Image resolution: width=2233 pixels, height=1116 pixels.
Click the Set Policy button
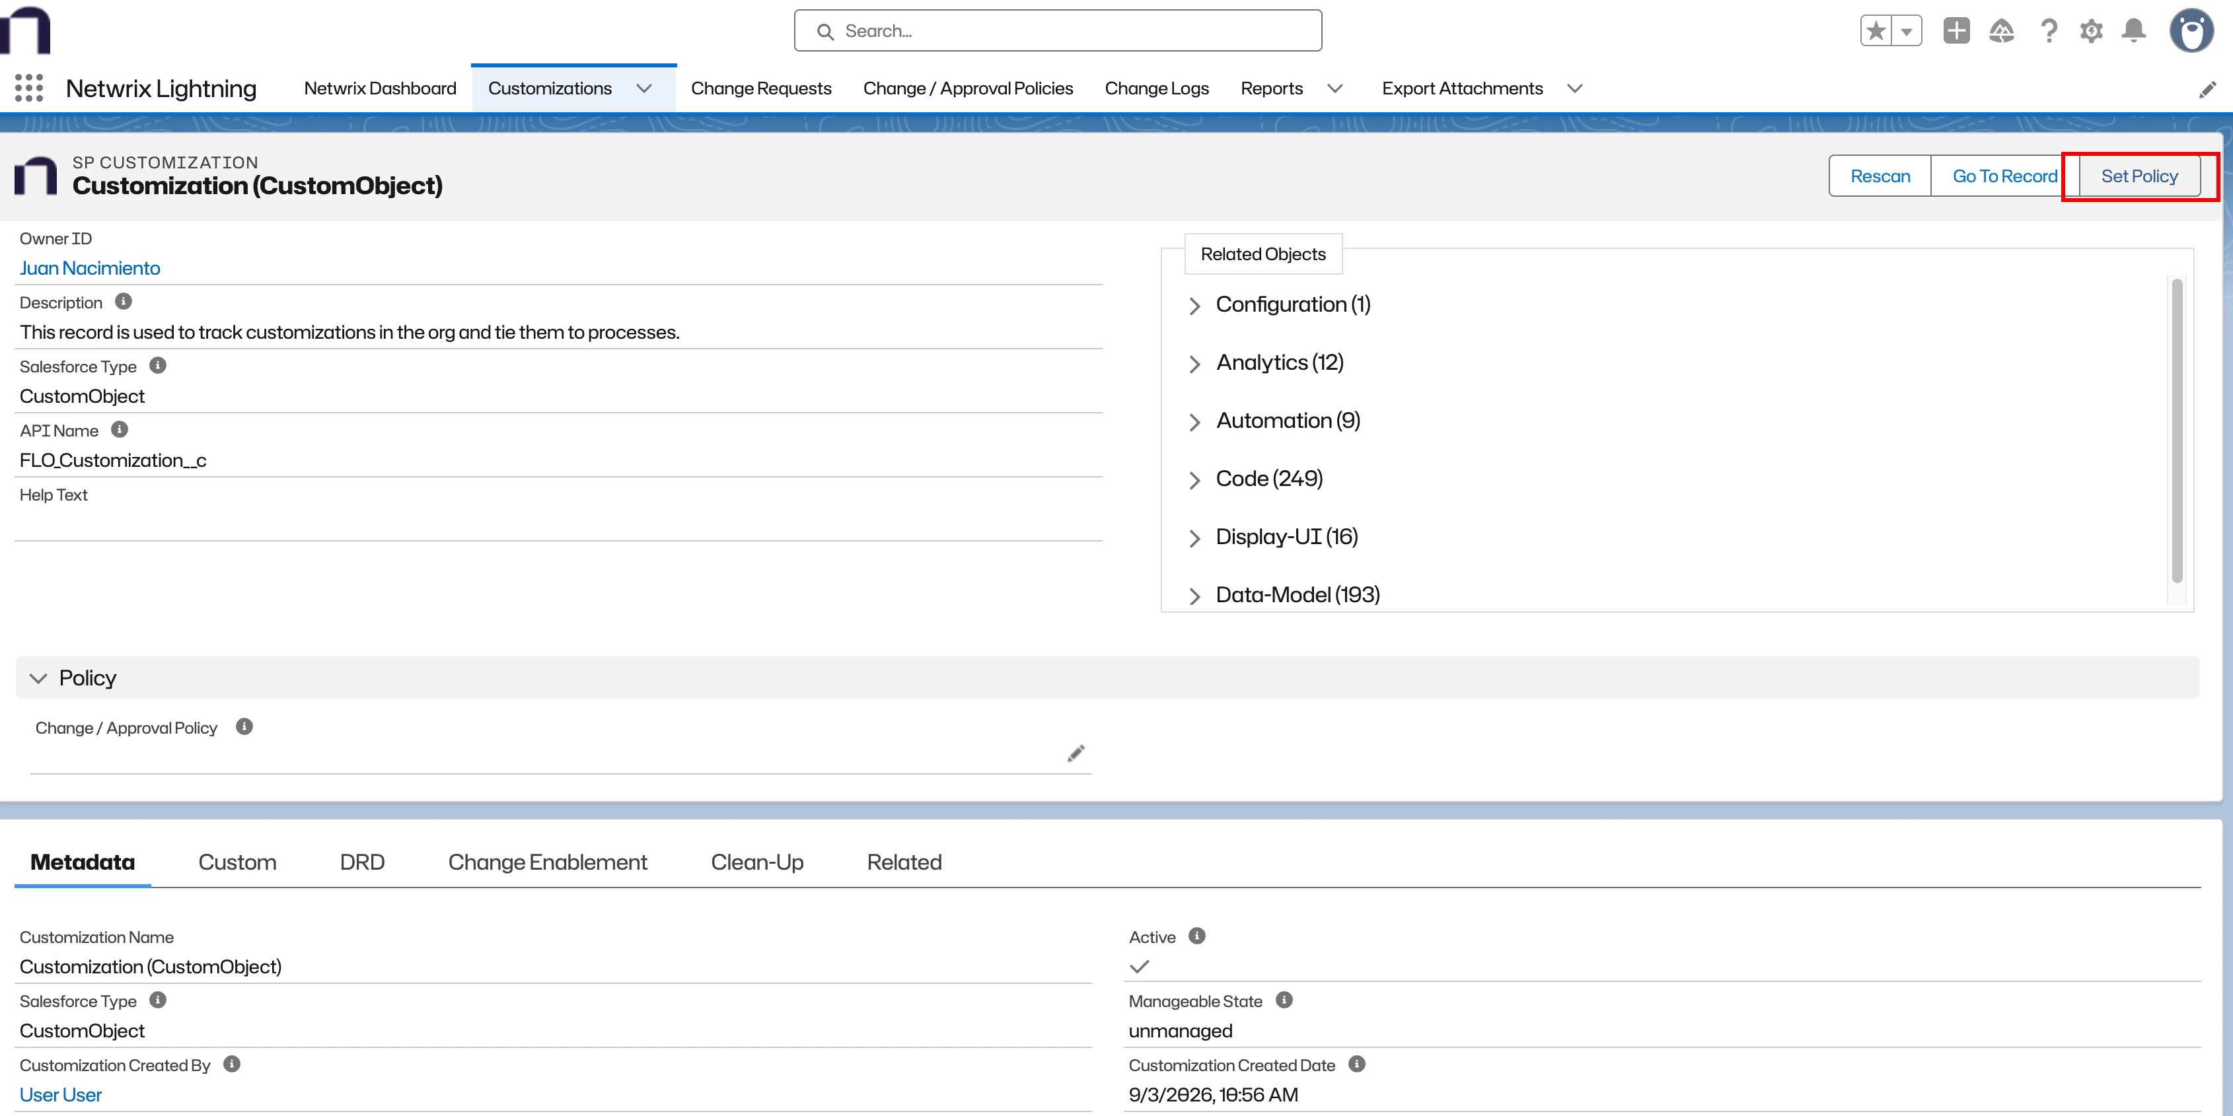[x=2139, y=176]
